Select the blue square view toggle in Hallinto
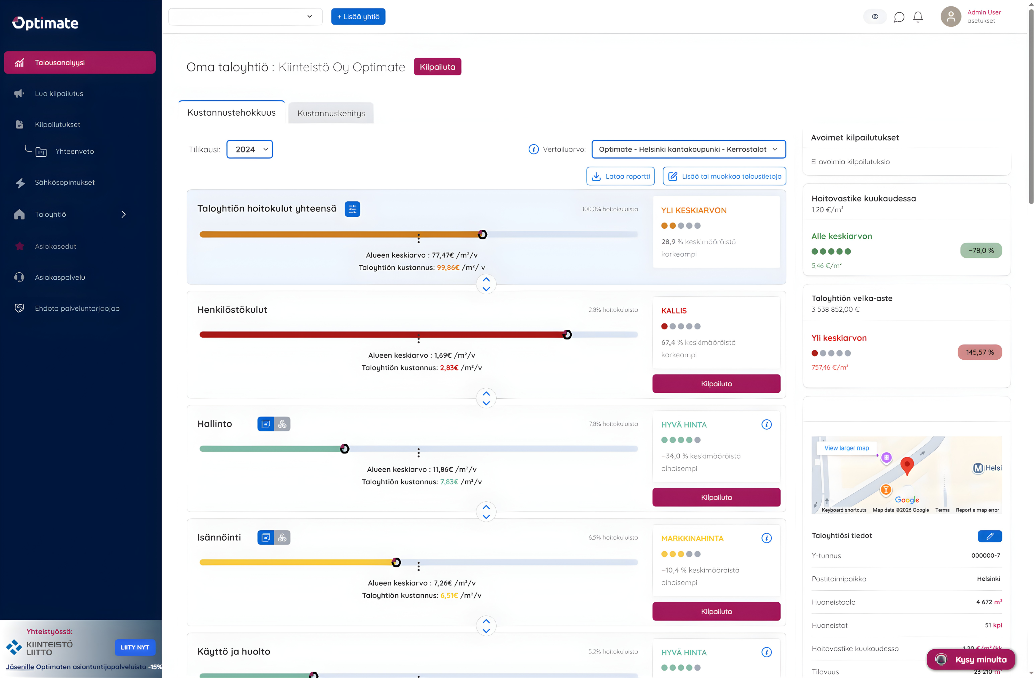 (x=266, y=424)
